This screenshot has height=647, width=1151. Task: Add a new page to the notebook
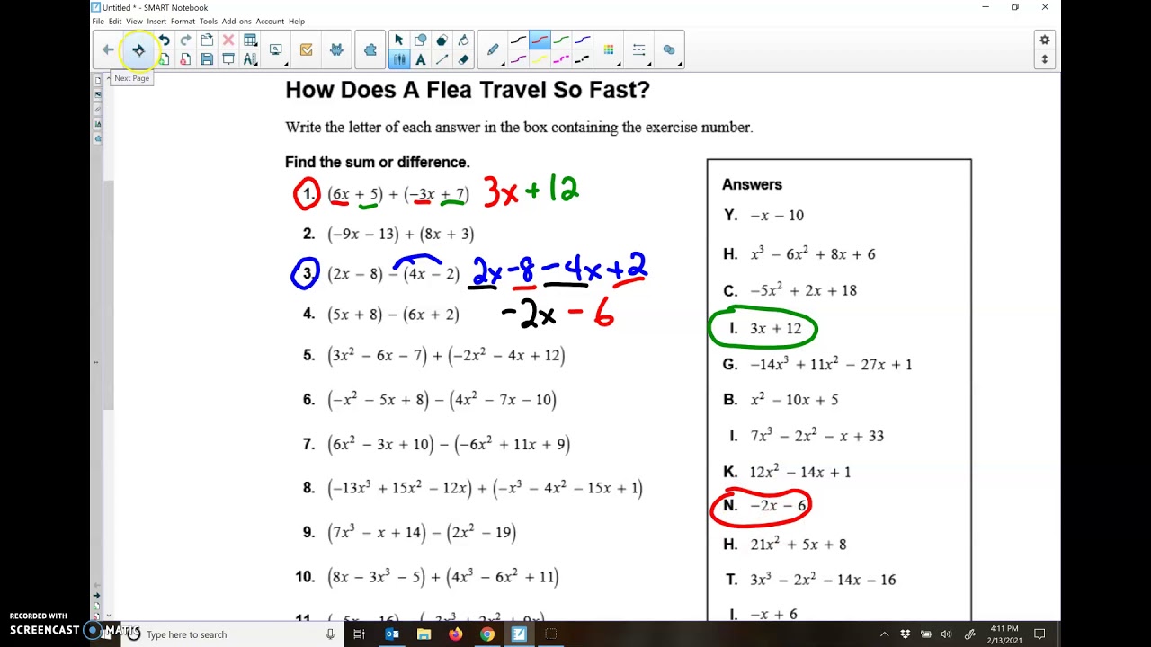(164, 59)
